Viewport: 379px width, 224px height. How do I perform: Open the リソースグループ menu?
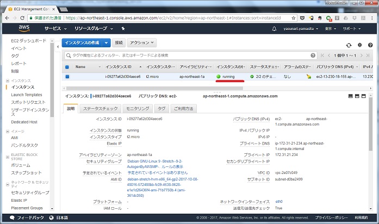(94, 28)
